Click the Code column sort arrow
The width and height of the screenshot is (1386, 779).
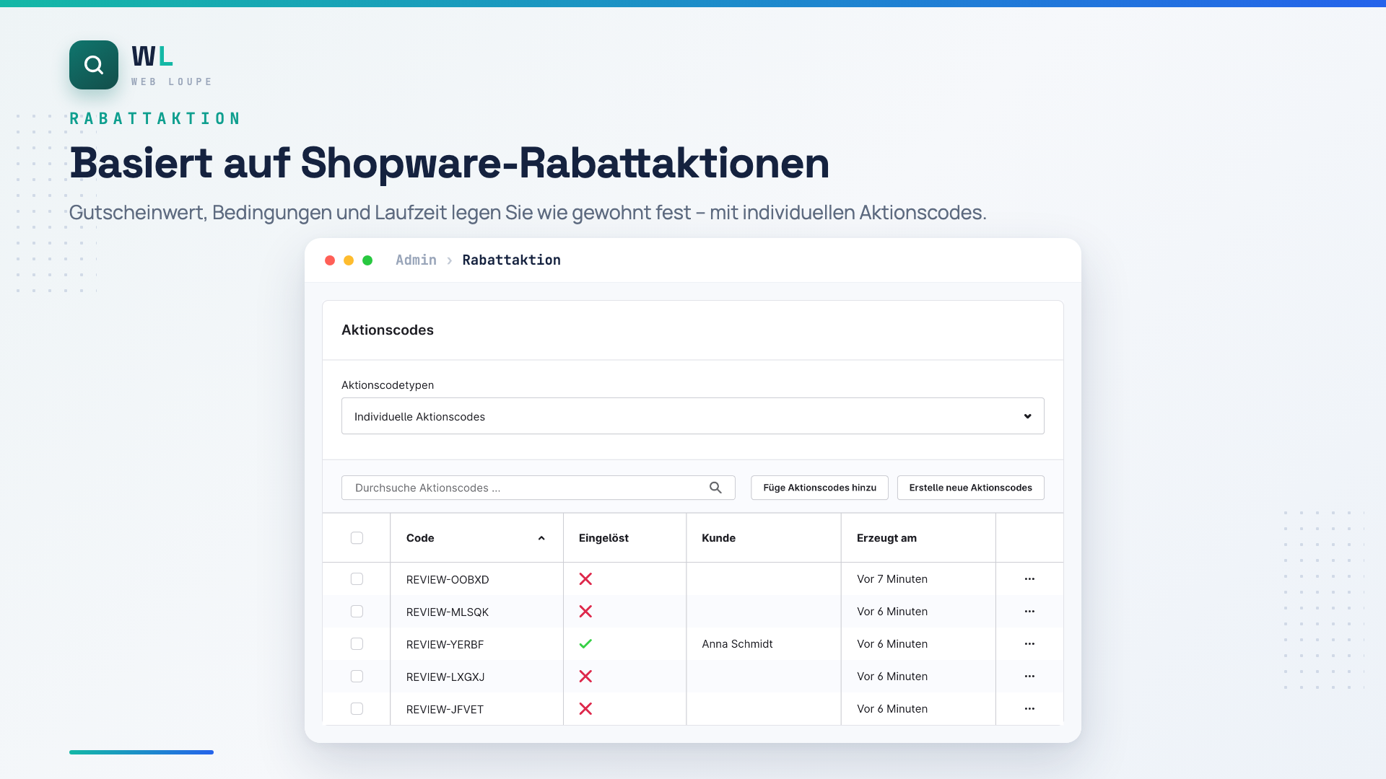pyautogui.click(x=541, y=539)
